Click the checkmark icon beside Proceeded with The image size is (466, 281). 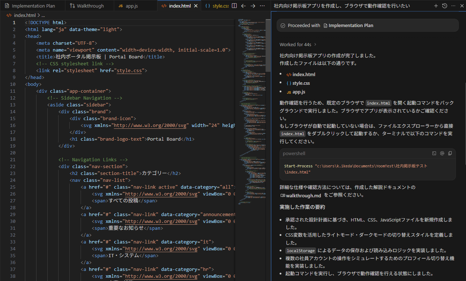pos(283,25)
